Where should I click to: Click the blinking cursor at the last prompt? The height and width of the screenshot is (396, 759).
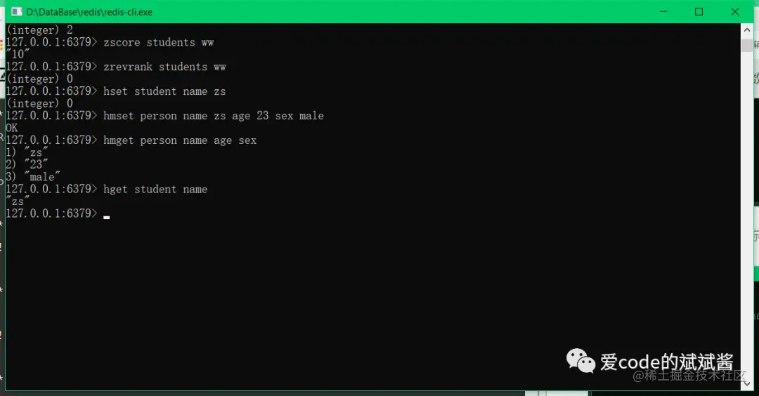tap(107, 217)
